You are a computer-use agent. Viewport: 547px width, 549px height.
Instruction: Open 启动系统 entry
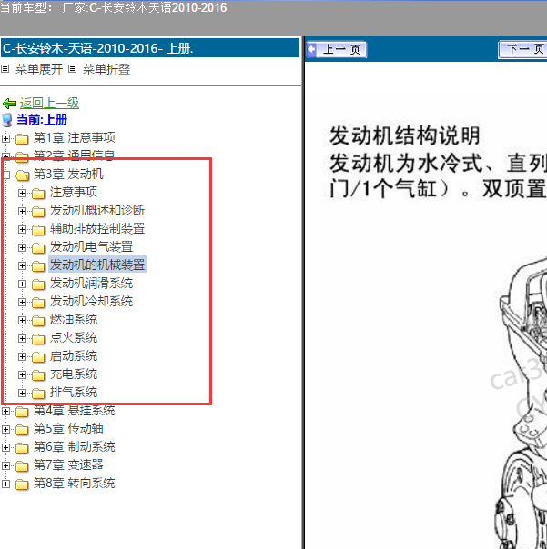coord(74,355)
